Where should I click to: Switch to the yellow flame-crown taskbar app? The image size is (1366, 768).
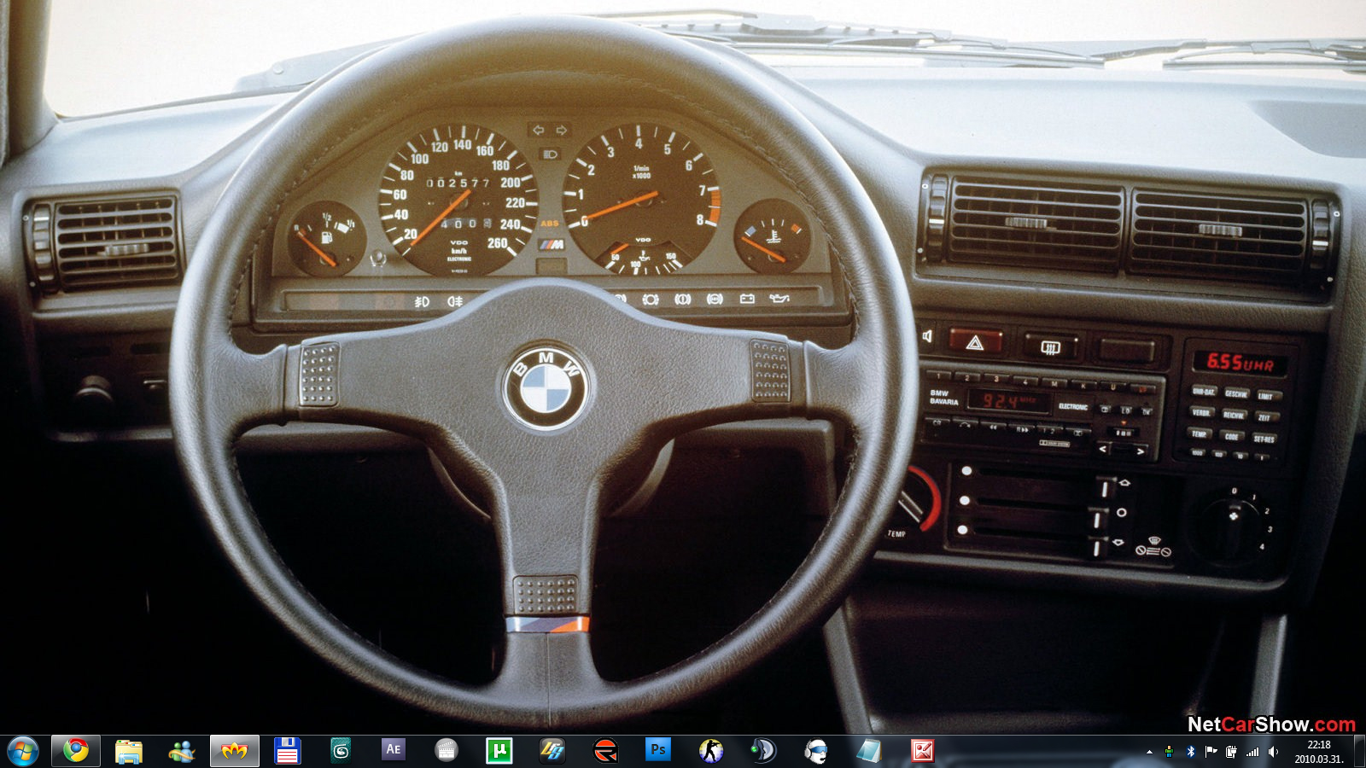pyautogui.click(x=235, y=751)
